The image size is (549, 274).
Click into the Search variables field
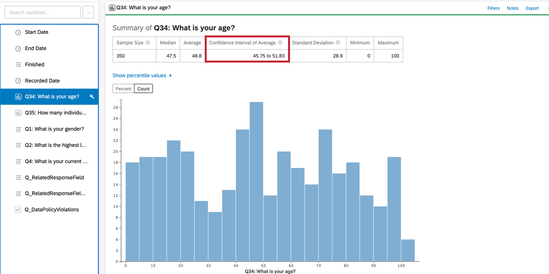tap(43, 12)
